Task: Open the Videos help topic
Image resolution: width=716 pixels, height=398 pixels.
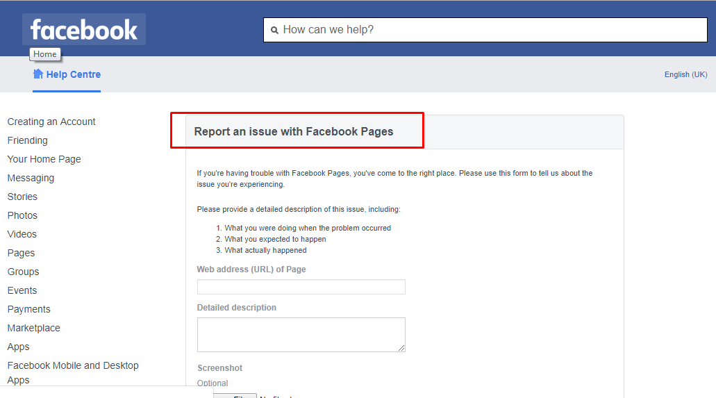Action: point(22,234)
